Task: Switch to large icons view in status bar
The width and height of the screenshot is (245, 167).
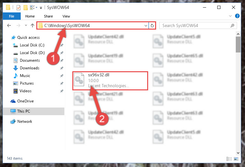Action: coord(236,159)
